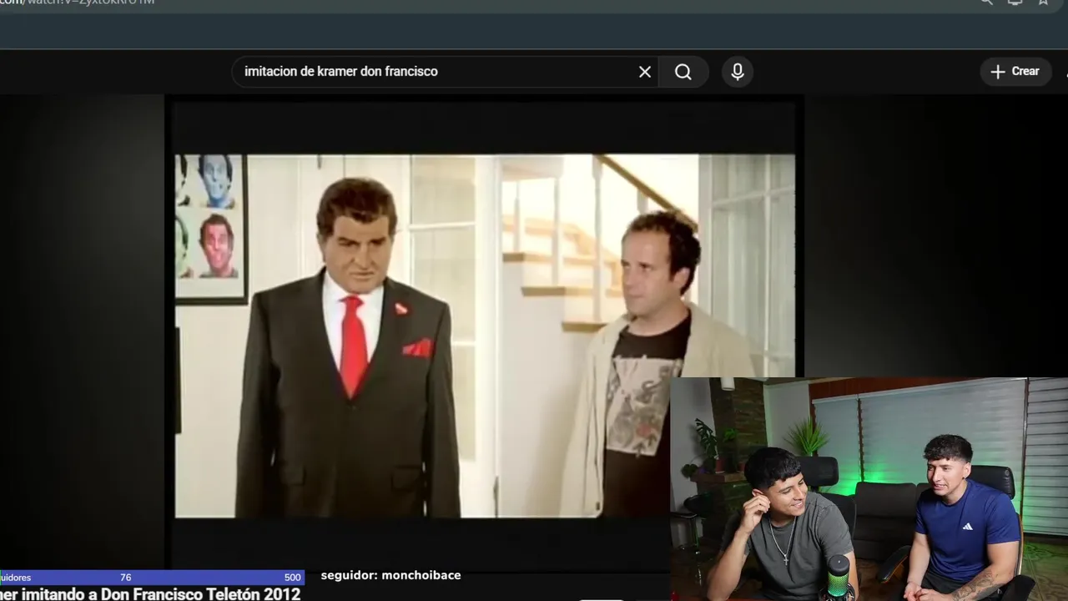1068x601 pixels.
Task: Click the webcam overlay with two streamers
Action: 869,489
